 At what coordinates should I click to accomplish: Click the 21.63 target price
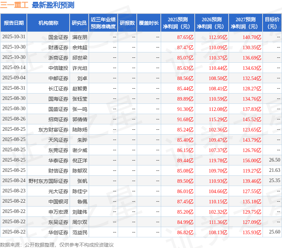point(275,170)
